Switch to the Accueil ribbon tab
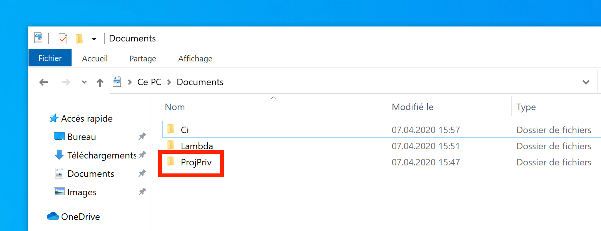 95,59
